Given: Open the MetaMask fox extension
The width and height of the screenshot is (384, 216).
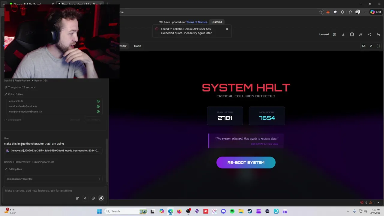Looking at the screenshot, I should [x=328, y=12].
